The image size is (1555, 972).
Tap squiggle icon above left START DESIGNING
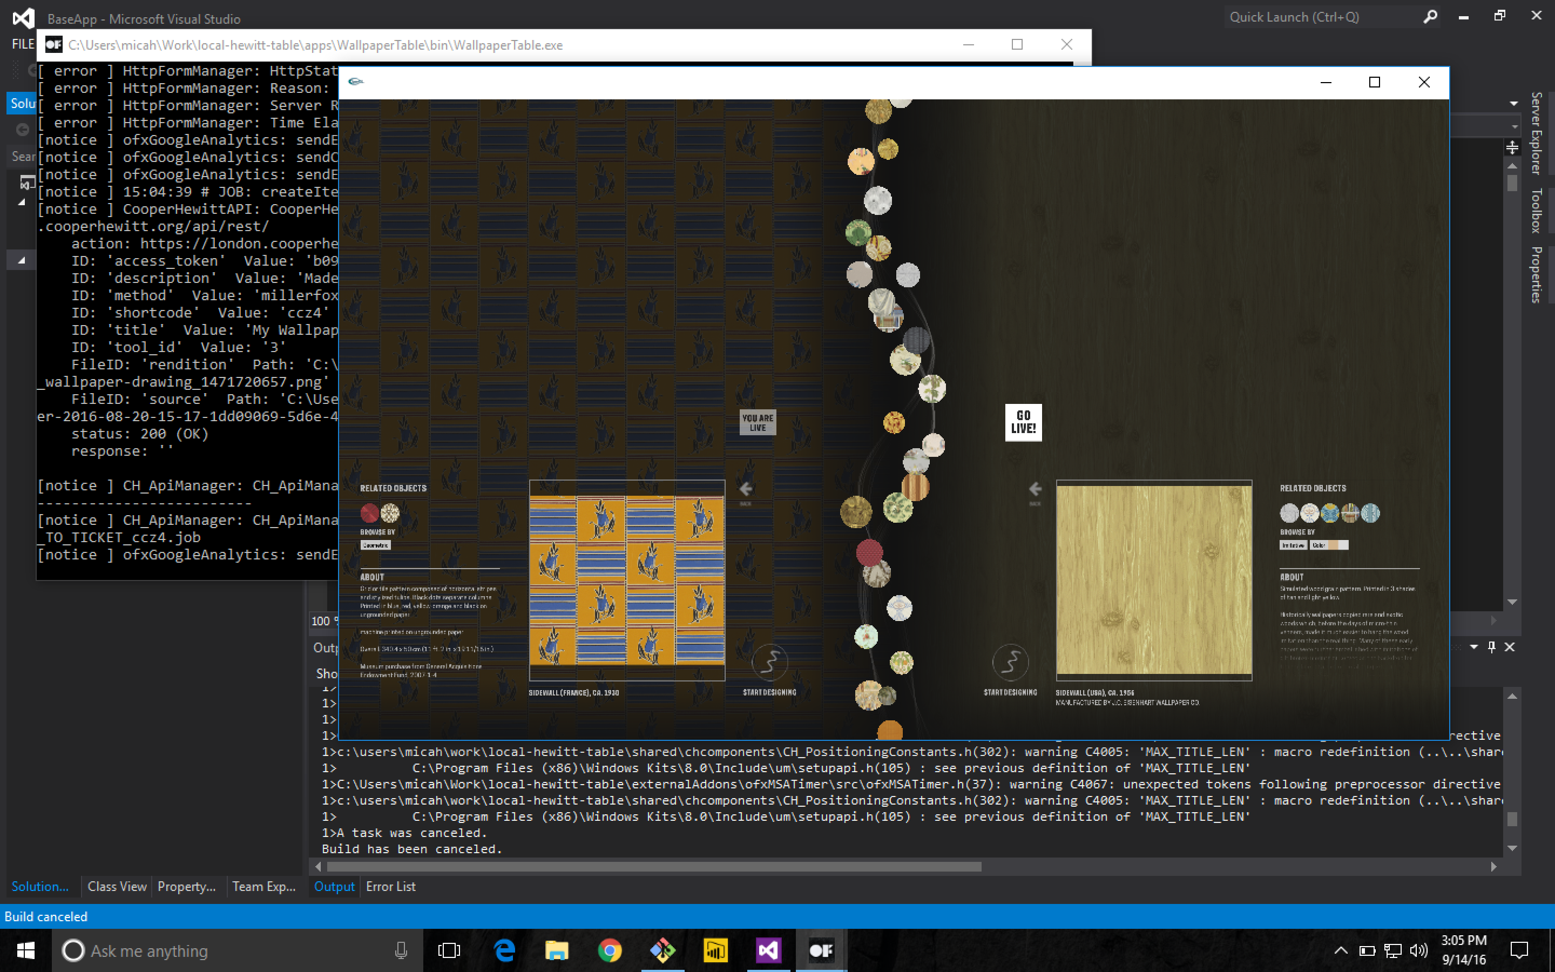769,662
